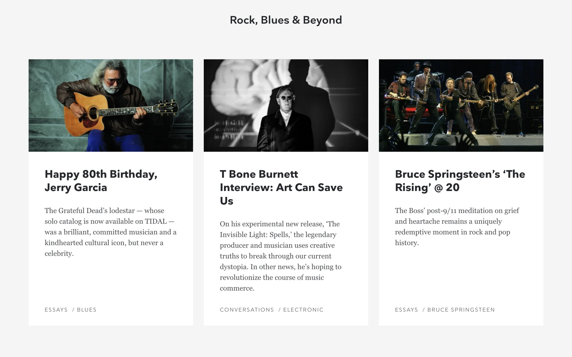Click the 'Rock, Blues & Beyond' section heading
This screenshot has width=572, height=357.
pyautogui.click(x=286, y=20)
